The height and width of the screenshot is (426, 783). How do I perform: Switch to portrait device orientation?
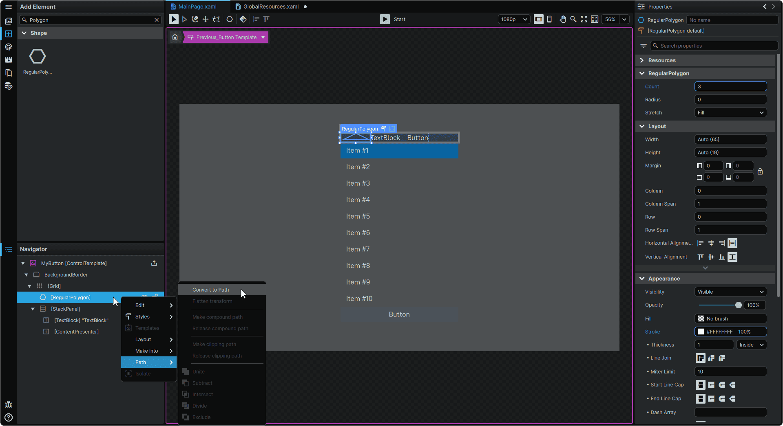click(x=549, y=19)
